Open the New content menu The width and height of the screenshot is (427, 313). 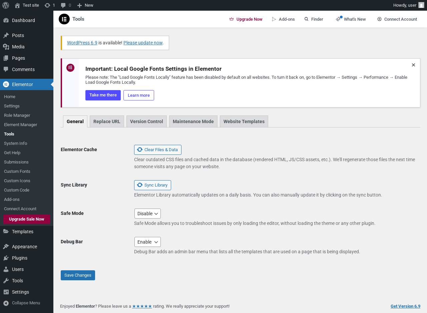(85, 5)
